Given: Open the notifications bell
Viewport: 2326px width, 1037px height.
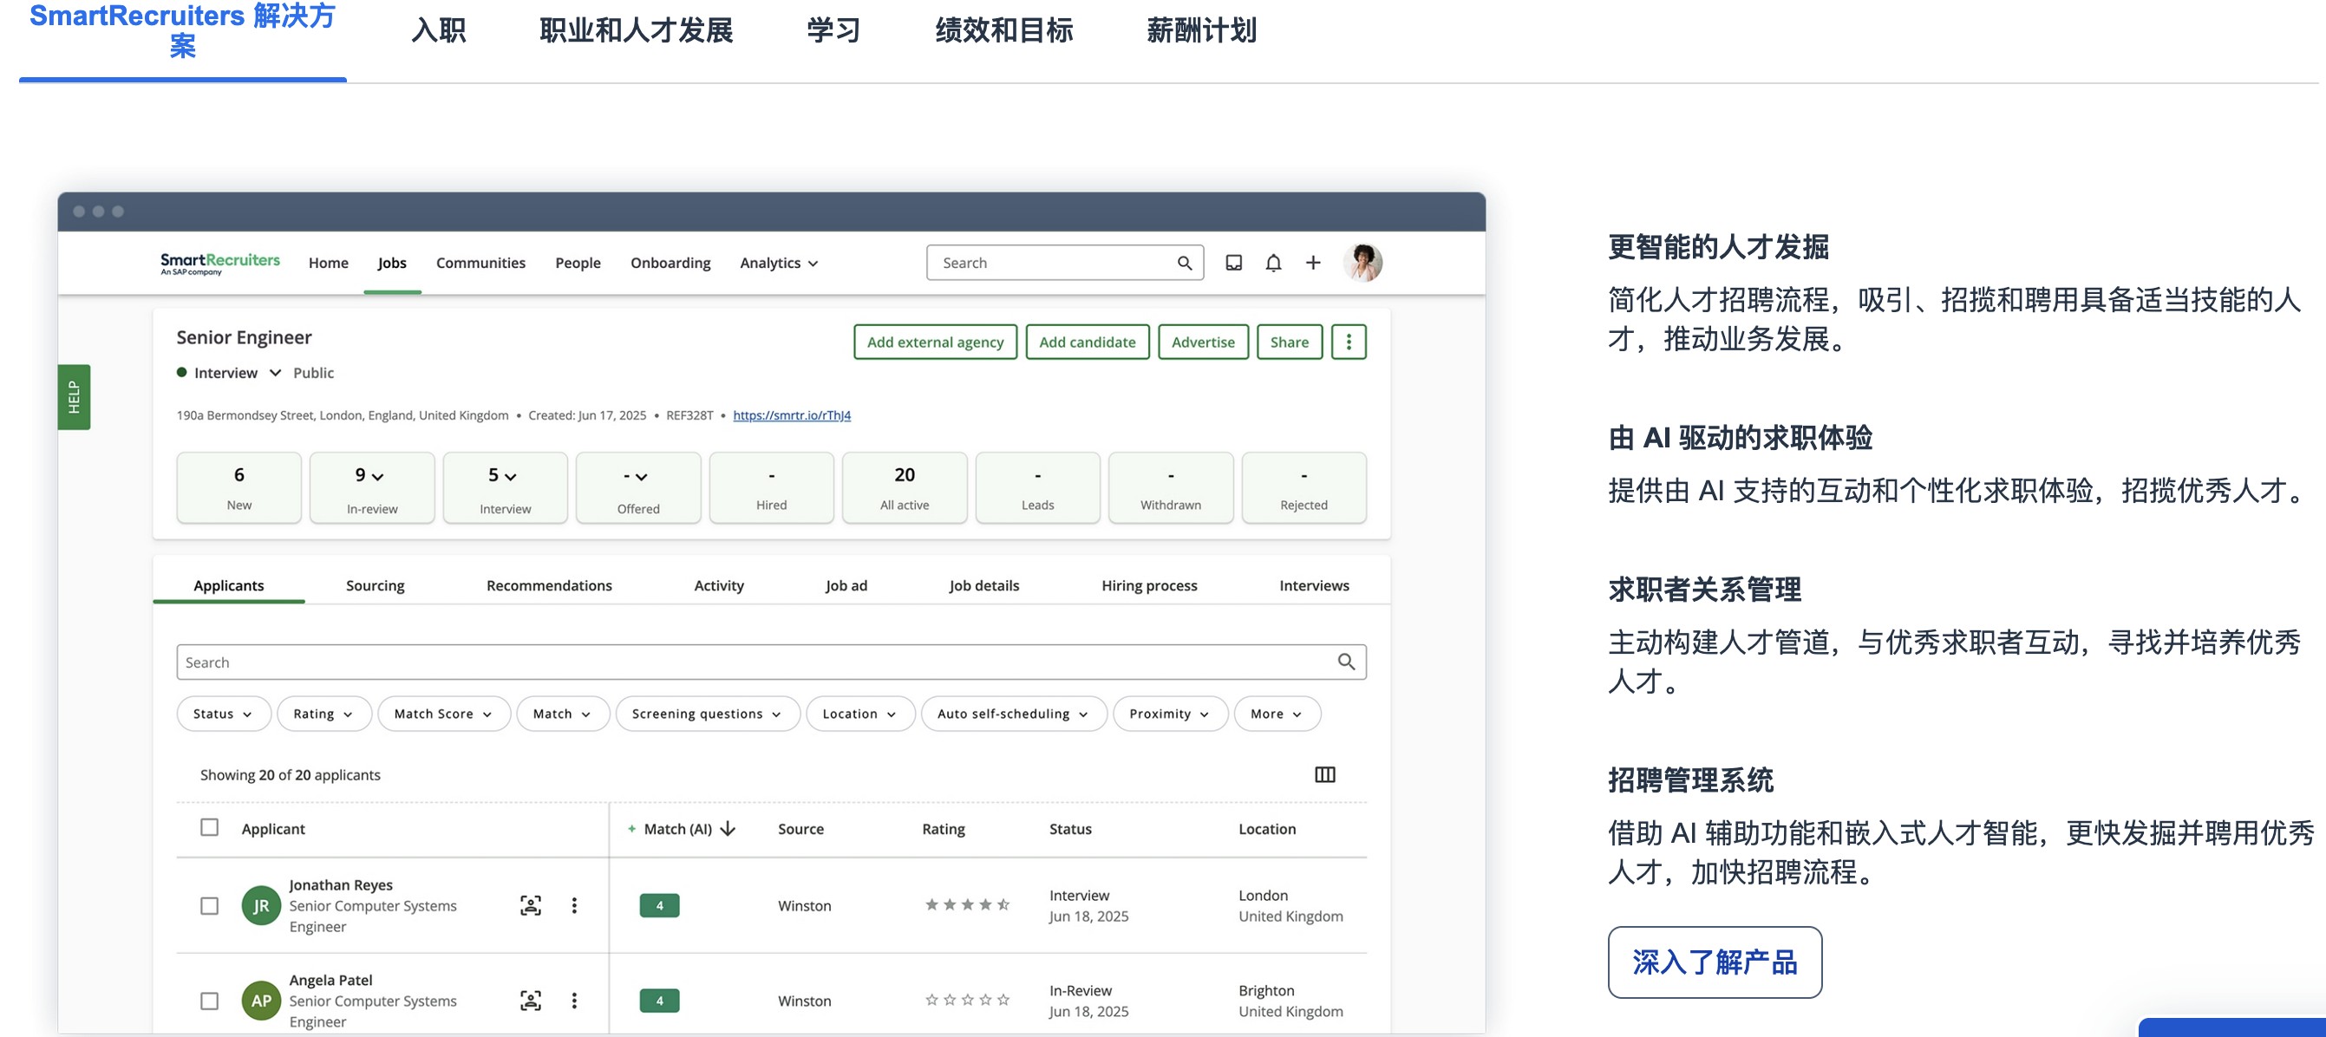Looking at the screenshot, I should 1273,263.
